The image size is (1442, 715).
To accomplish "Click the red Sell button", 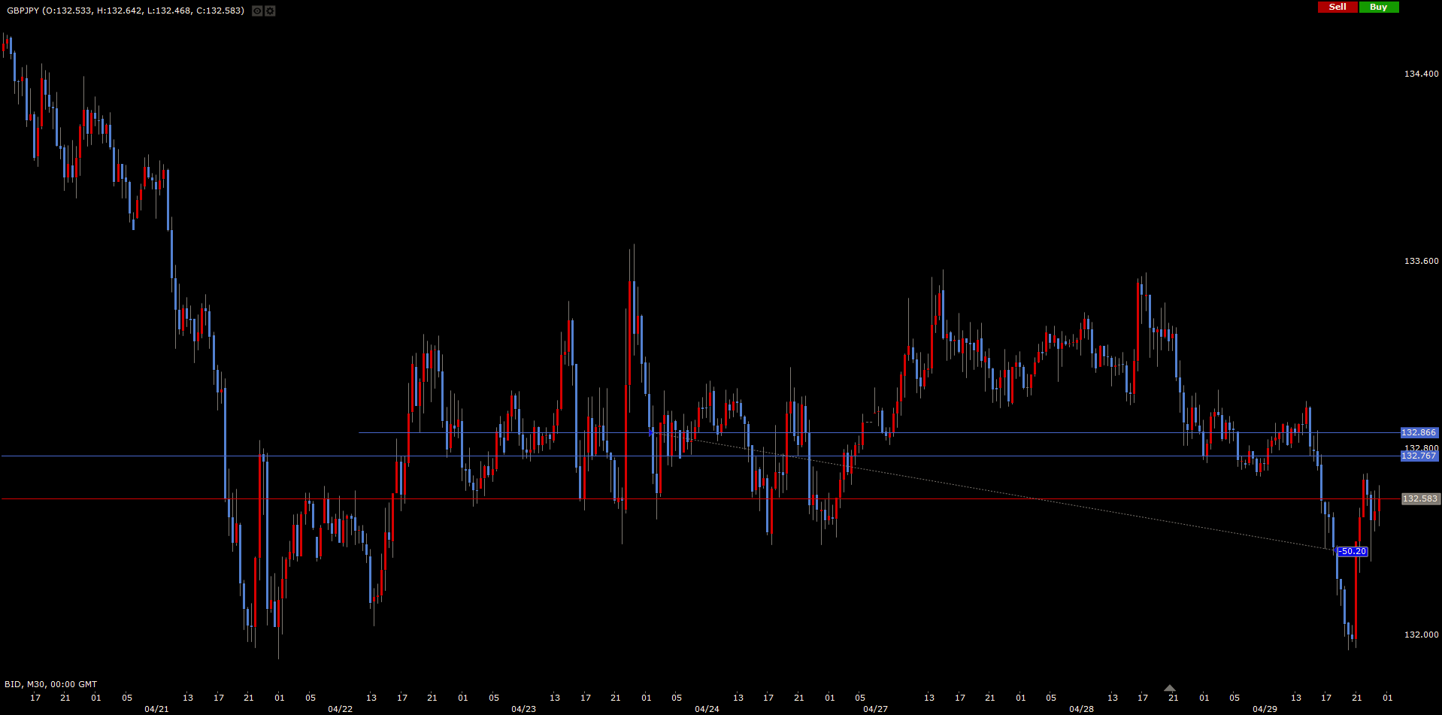I will [1337, 7].
